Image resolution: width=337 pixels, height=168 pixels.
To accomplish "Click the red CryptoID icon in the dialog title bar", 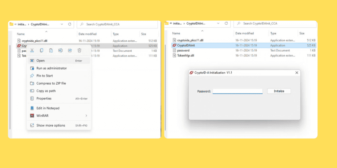I will [x=191, y=73].
